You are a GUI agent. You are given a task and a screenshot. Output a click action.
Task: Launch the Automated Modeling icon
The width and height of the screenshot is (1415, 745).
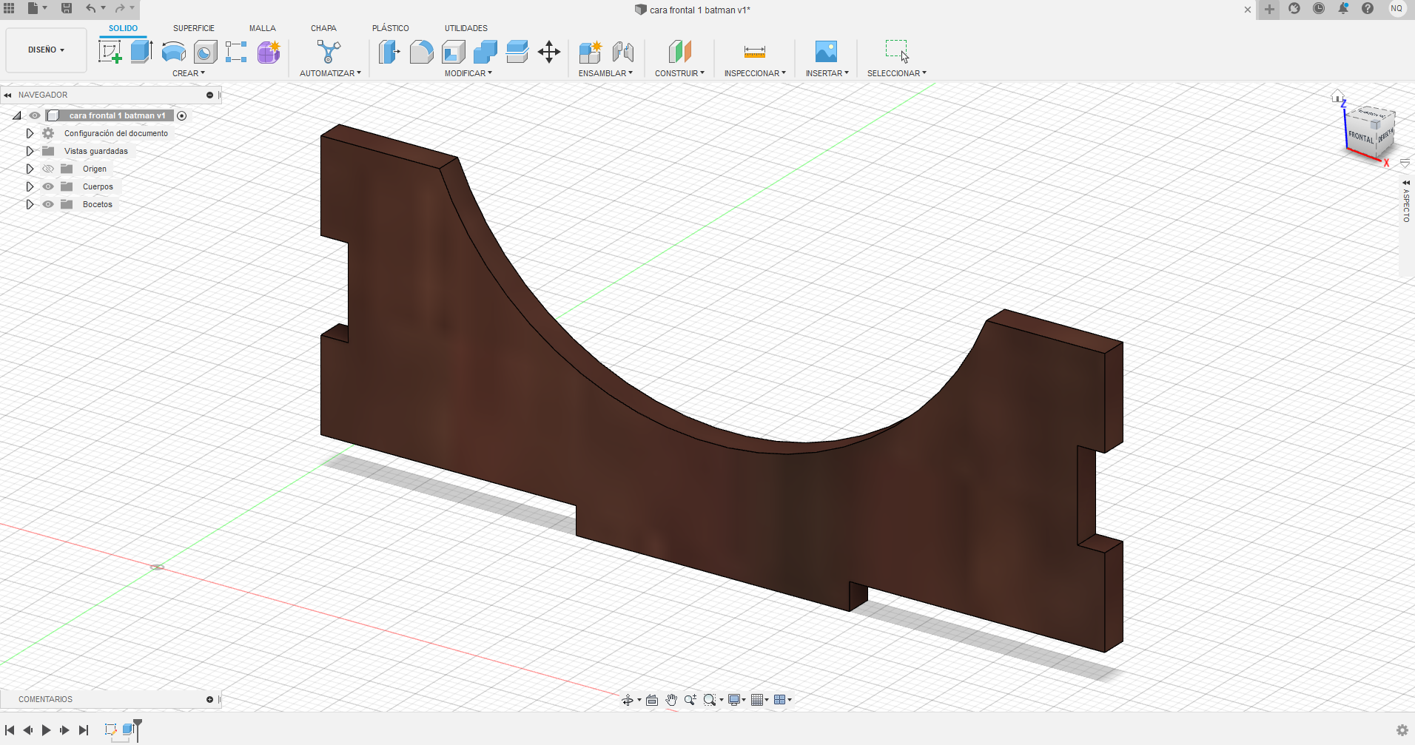tap(329, 52)
